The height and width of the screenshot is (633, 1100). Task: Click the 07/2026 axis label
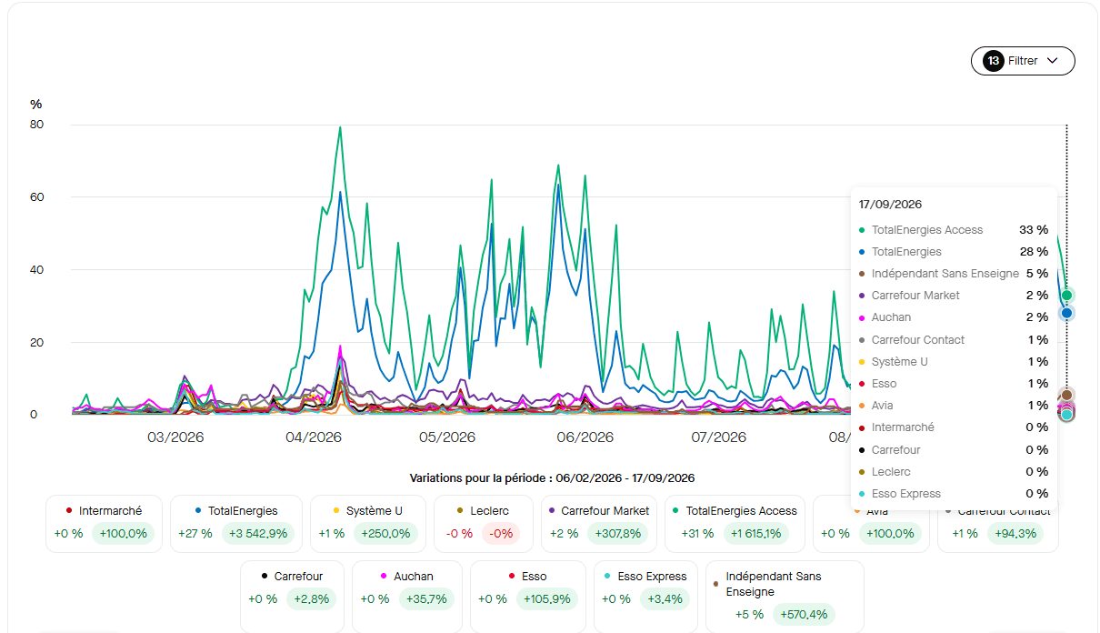pos(718,437)
